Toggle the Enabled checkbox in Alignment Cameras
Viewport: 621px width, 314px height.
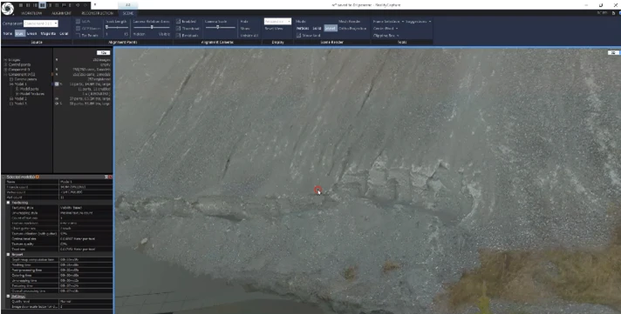pyautogui.click(x=179, y=22)
